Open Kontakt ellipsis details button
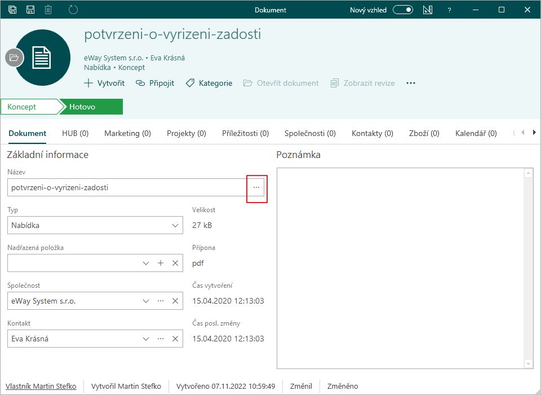Screen dimensions: 541x395 pyautogui.click(x=161, y=339)
